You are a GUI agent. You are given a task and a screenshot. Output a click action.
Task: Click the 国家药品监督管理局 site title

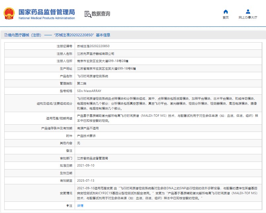[46, 12]
